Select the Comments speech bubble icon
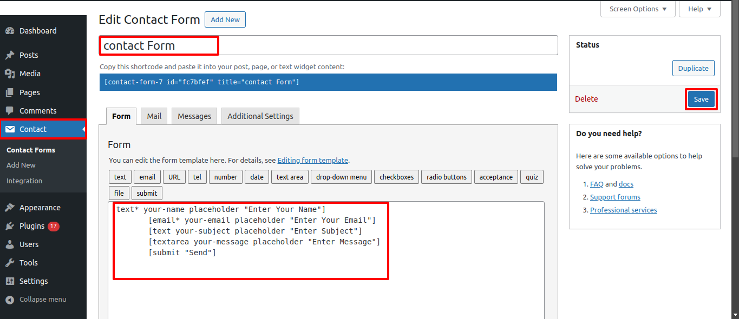The image size is (739, 319). pos(10,111)
